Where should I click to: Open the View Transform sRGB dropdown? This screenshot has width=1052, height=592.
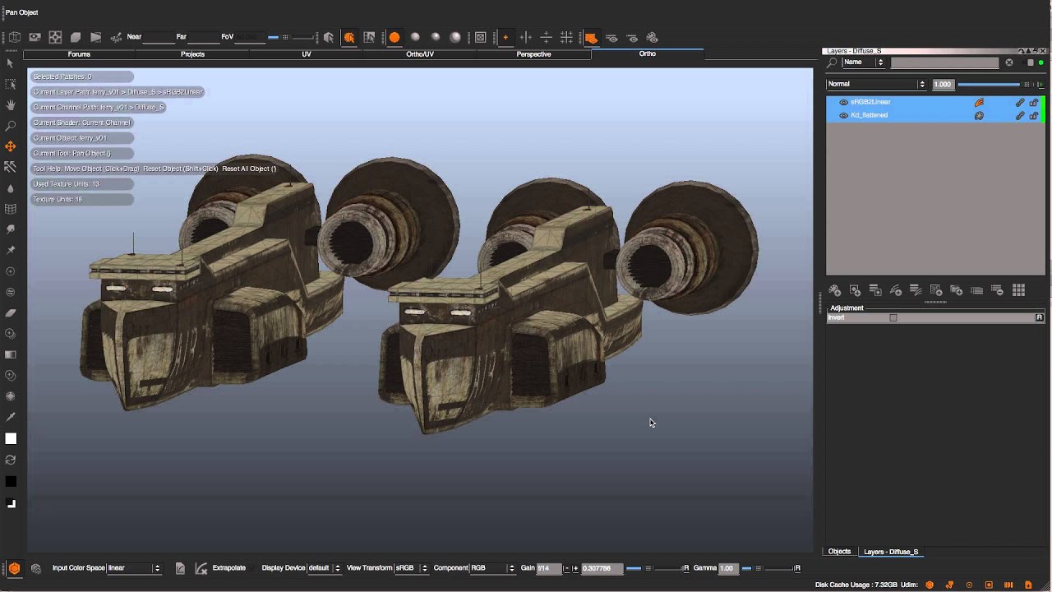click(412, 568)
